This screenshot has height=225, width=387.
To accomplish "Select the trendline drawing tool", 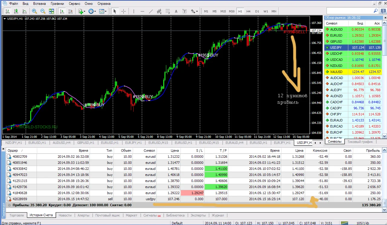I will (x=151, y=11).
